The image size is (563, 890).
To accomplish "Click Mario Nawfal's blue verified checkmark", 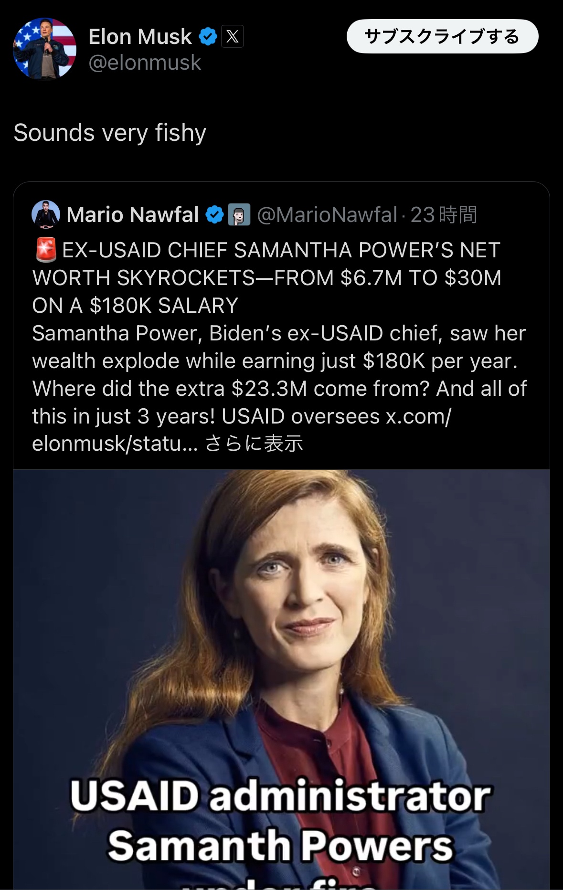I will [x=214, y=215].
